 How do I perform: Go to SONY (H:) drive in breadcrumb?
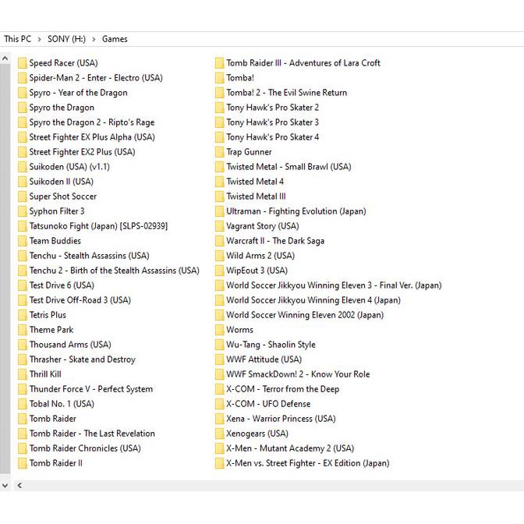click(66, 39)
